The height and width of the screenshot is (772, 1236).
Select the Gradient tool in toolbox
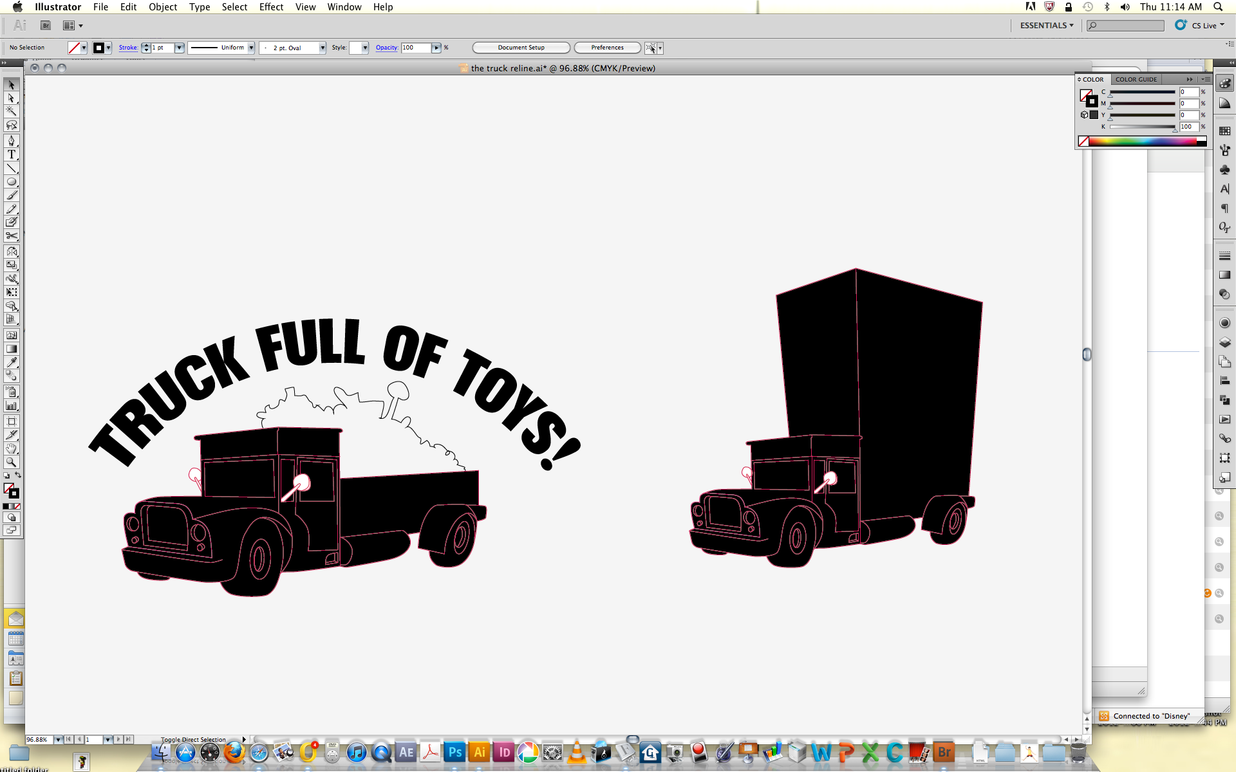12,349
